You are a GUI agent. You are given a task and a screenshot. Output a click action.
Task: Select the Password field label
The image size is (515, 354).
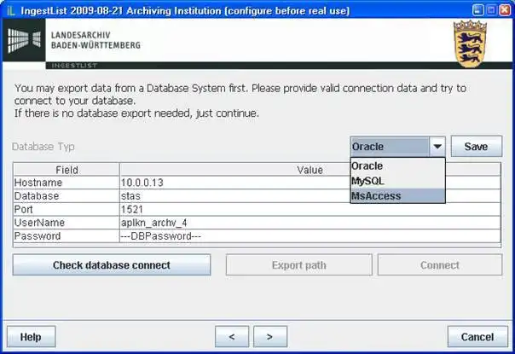[67, 236]
